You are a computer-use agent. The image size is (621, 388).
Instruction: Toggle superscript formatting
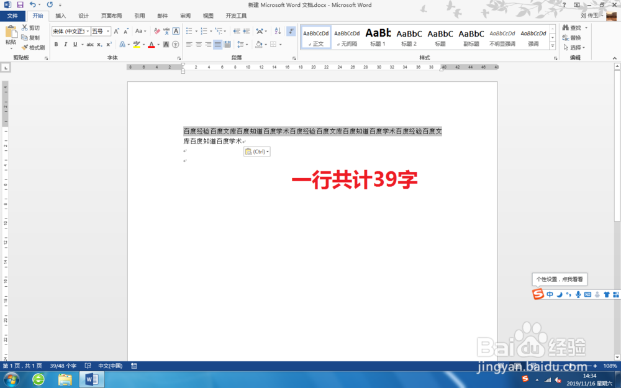109,44
